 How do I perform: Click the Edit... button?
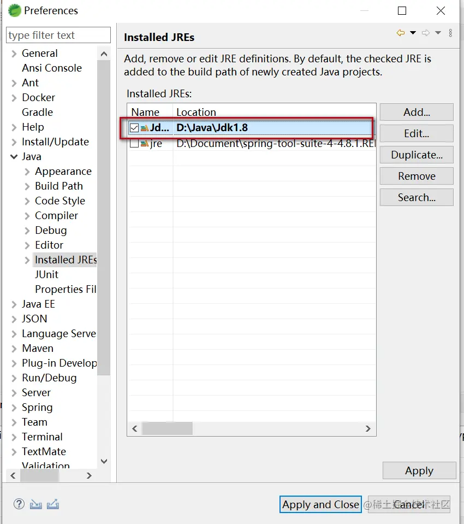pyautogui.click(x=417, y=133)
